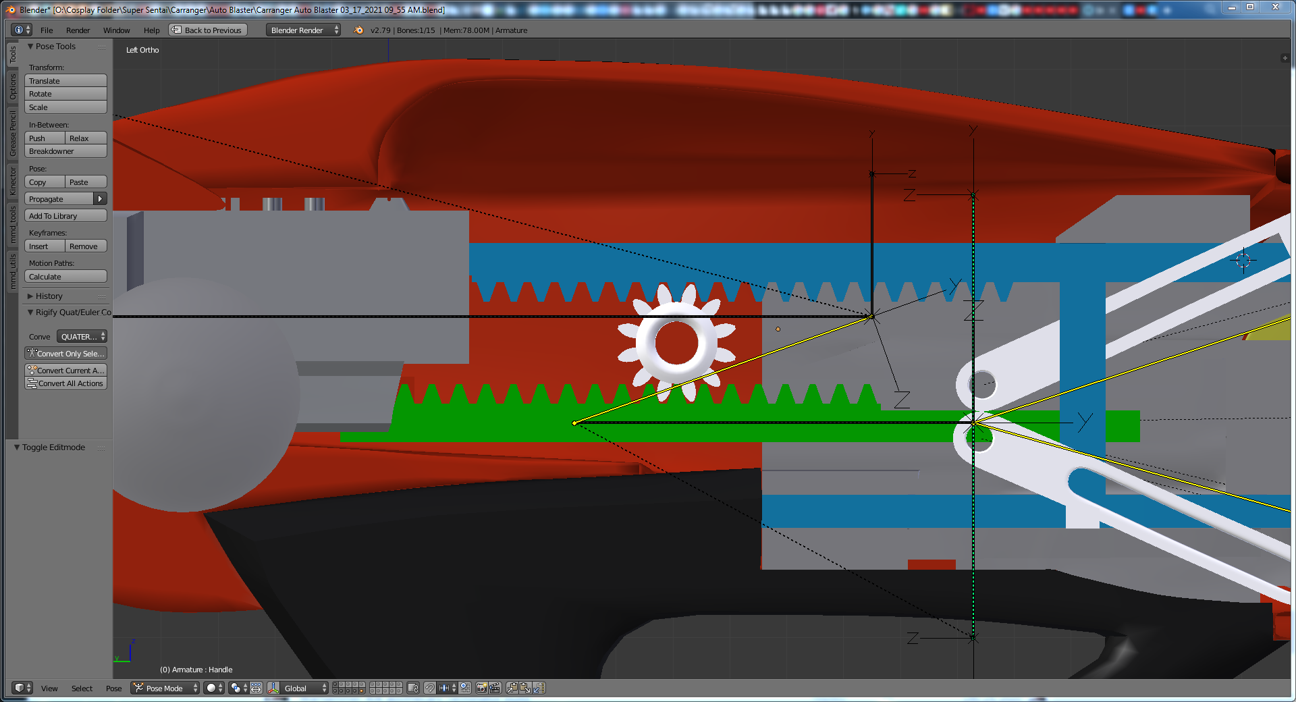Screen dimensions: 1296x702
Task: Open the QUATERNION conversion dropdown
Action: 82,336
